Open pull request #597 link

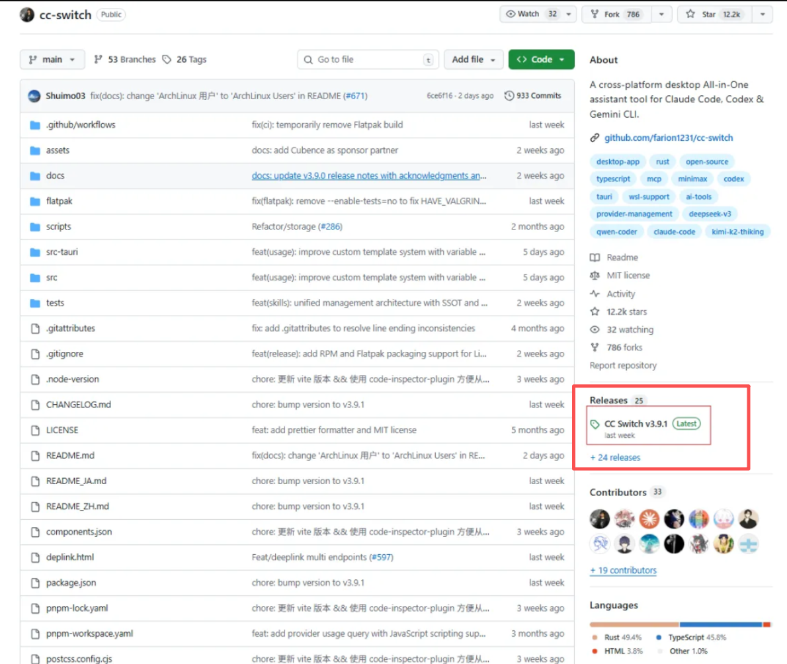point(382,558)
